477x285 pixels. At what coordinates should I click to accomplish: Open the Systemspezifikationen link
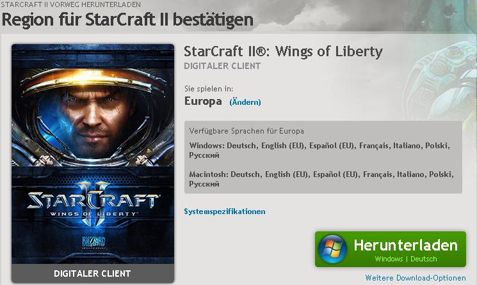click(225, 212)
